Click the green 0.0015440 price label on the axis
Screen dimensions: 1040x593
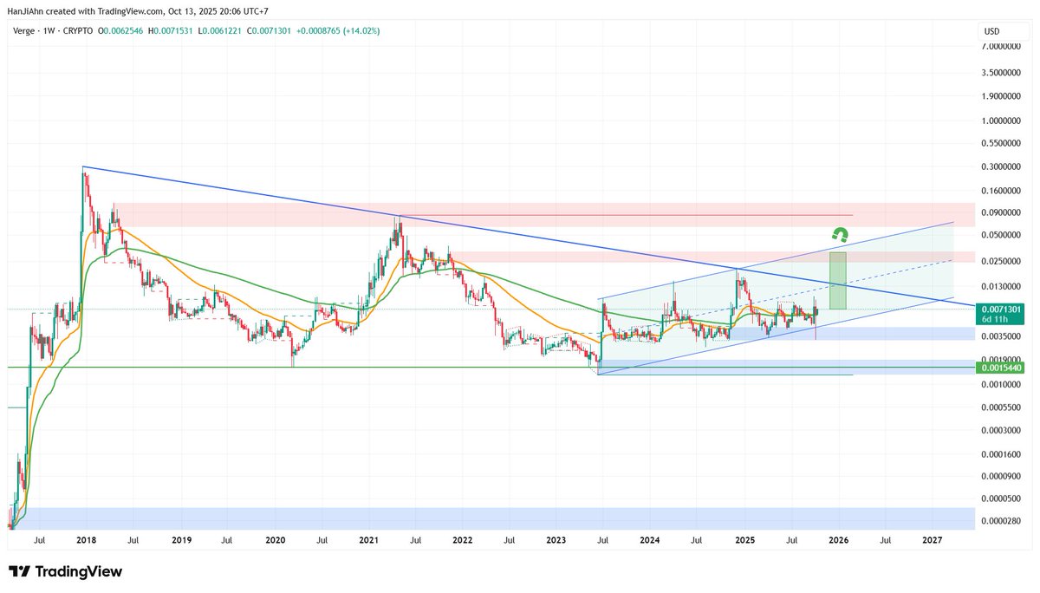[1004, 368]
